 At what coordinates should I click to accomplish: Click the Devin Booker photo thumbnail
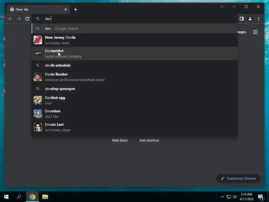point(38,77)
